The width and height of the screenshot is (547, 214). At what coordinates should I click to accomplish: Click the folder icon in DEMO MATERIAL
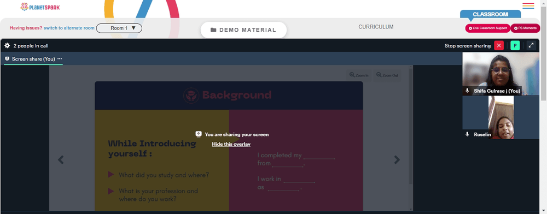pos(213,30)
